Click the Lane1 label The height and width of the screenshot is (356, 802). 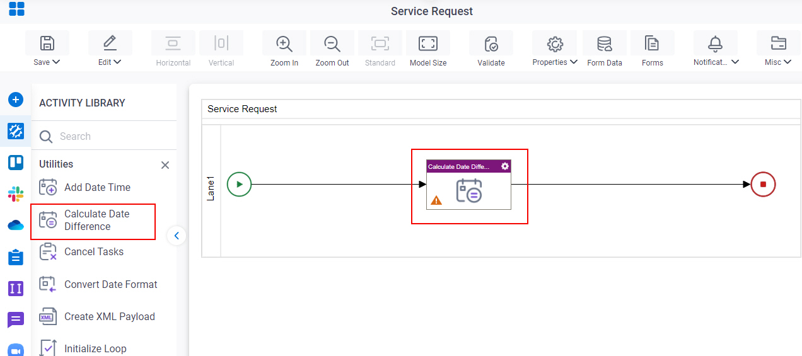[x=211, y=189]
